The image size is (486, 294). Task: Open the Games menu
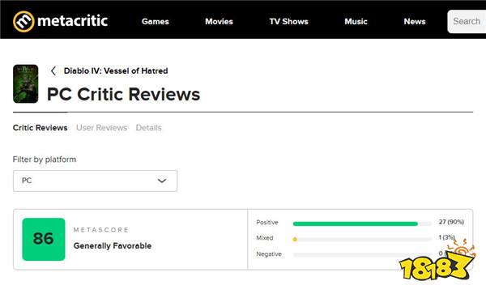(156, 21)
